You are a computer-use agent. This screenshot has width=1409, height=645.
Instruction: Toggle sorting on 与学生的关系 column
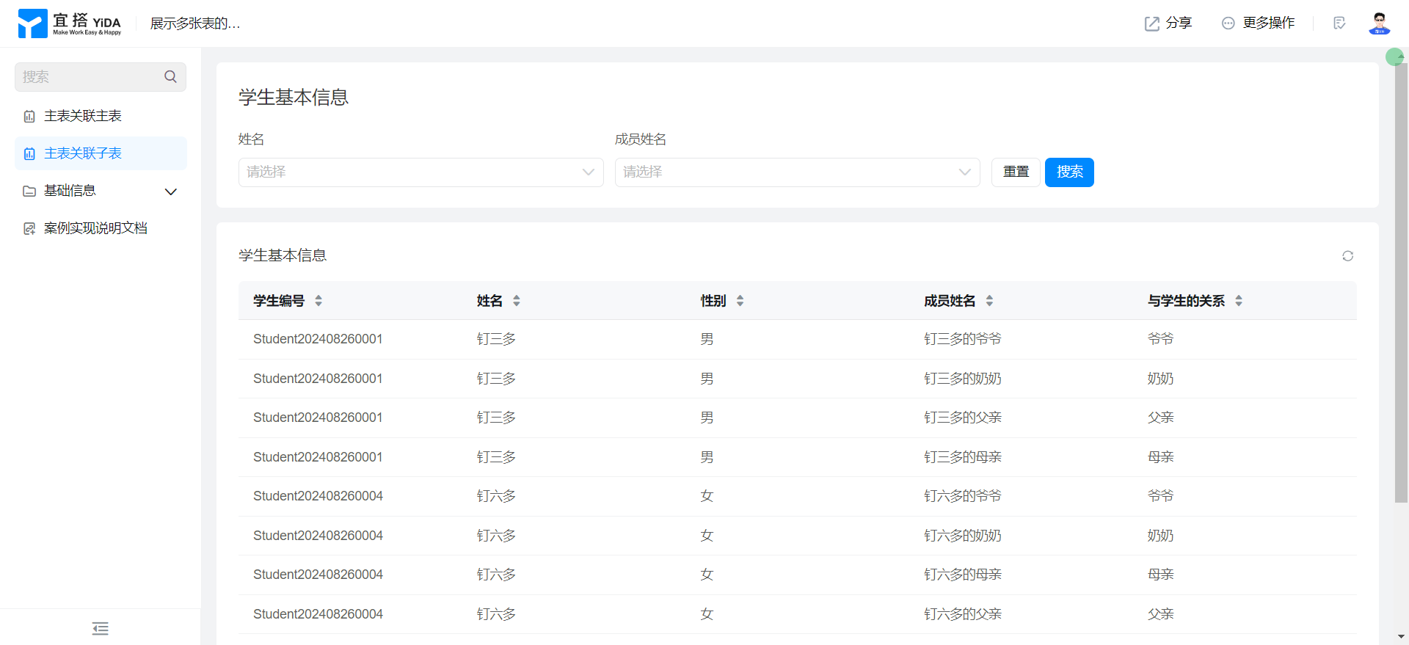coord(1239,301)
